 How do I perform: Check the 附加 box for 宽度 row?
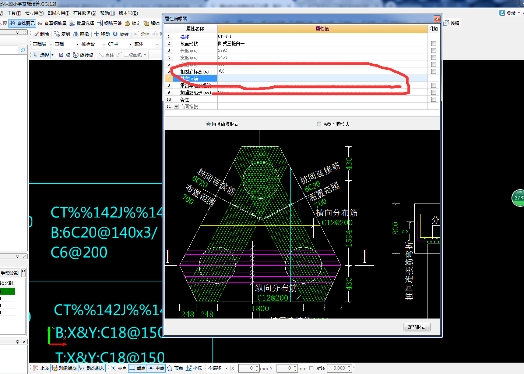click(433, 57)
